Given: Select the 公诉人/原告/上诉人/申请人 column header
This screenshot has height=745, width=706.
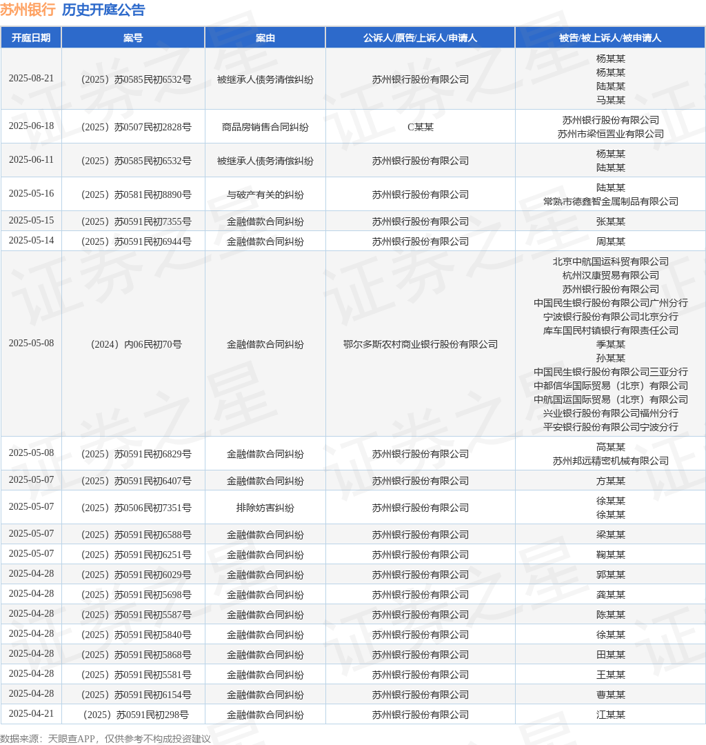Looking at the screenshot, I should (420, 38).
